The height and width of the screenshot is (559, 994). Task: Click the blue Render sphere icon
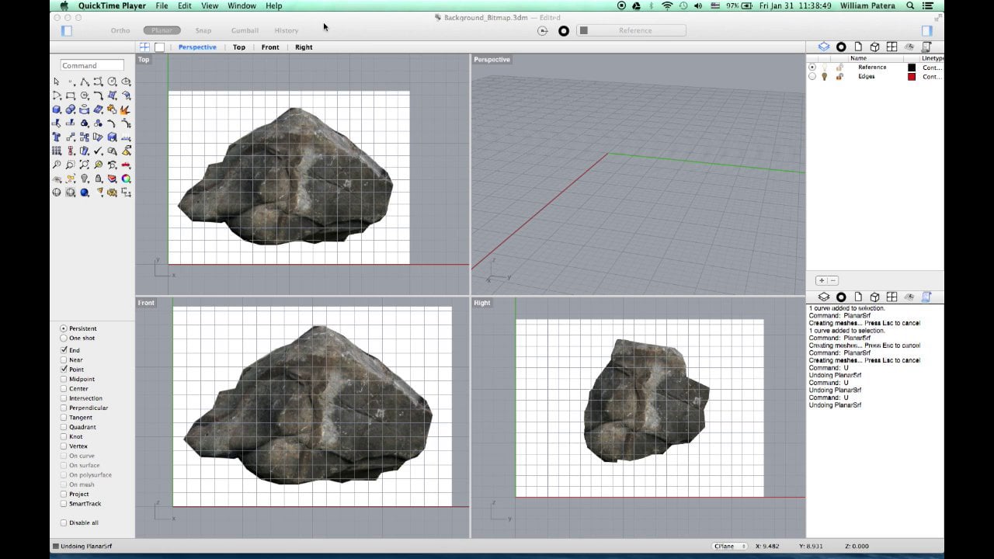[84, 193]
